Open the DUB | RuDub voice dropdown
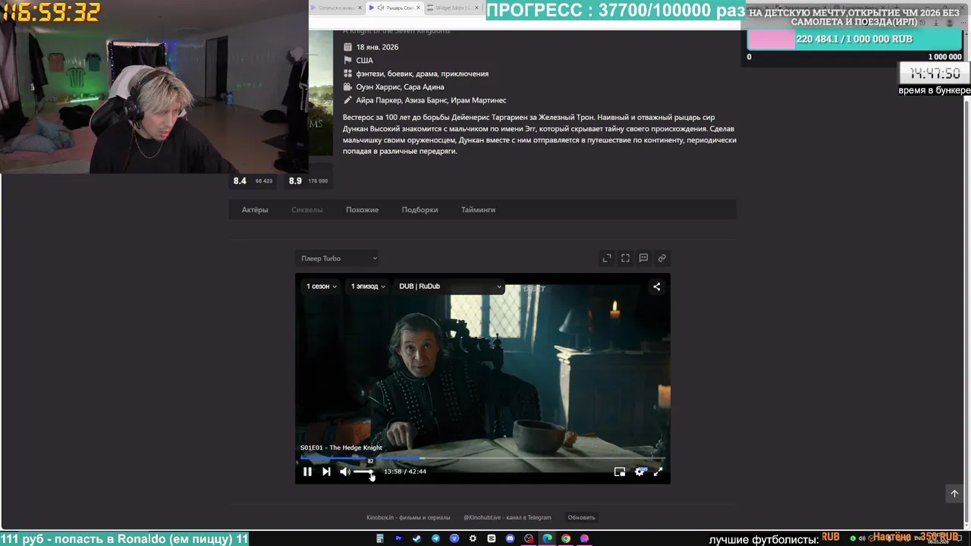 pyautogui.click(x=450, y=287)
